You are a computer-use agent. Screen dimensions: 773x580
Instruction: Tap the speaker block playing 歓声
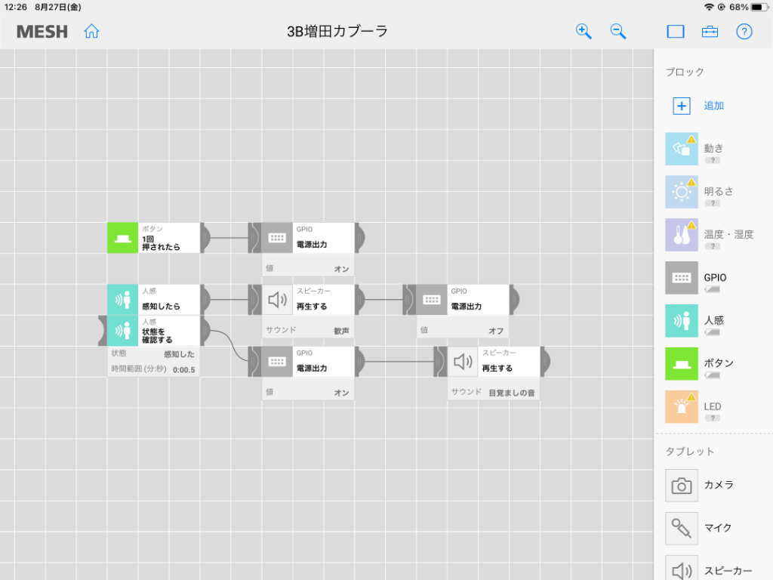point(308,299)
